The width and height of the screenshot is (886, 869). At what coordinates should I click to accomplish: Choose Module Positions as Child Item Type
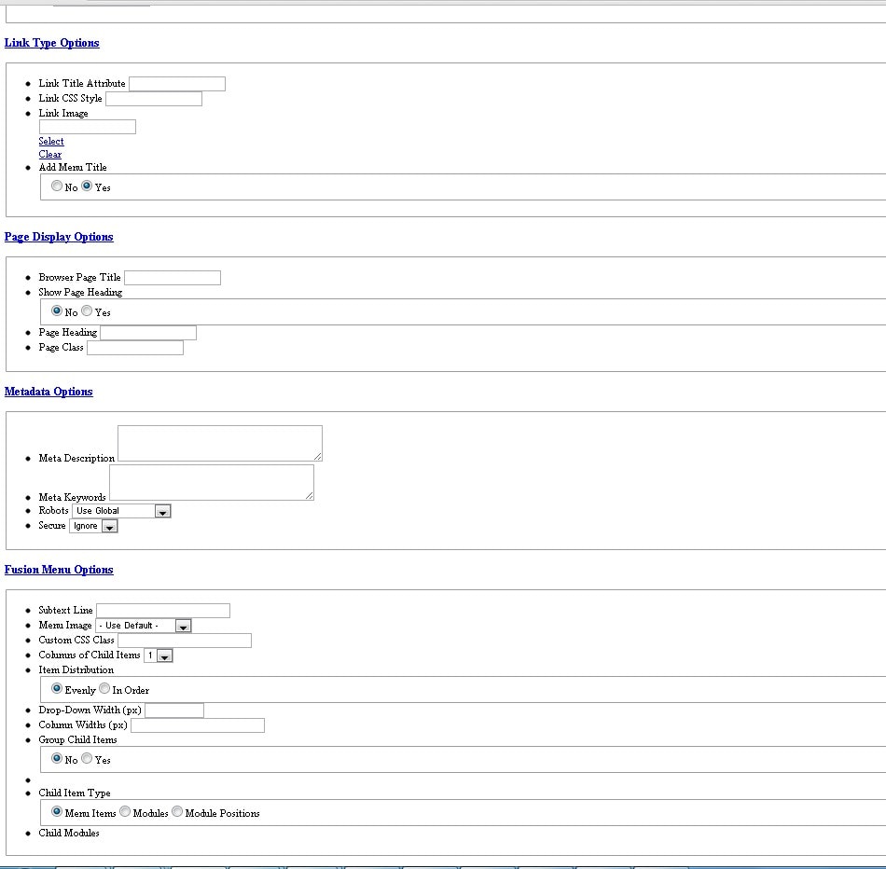click(177, 812)
